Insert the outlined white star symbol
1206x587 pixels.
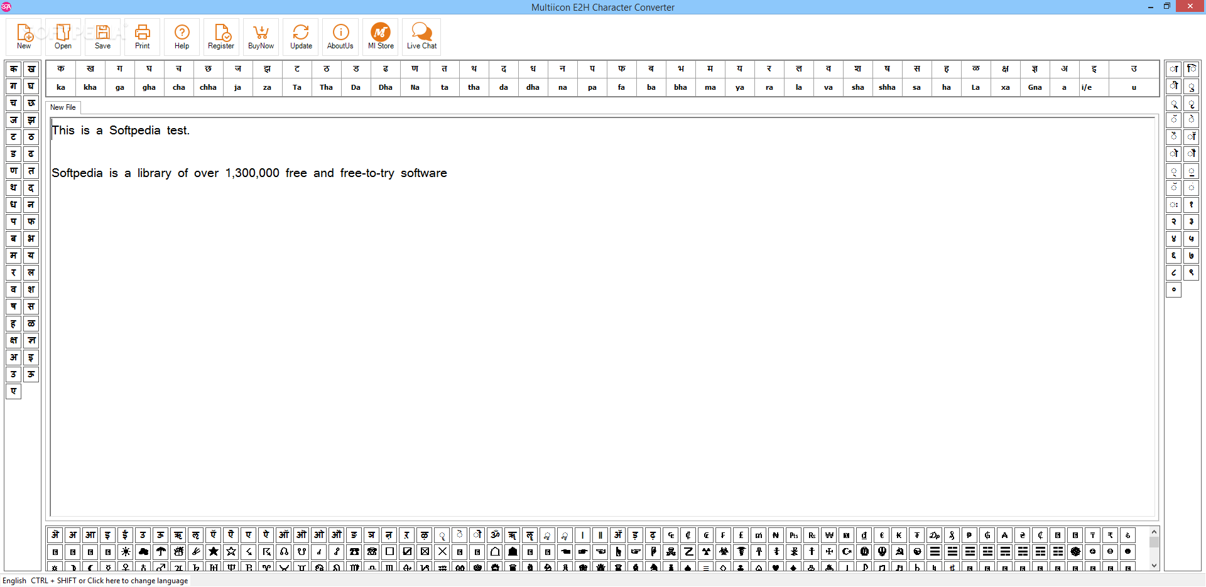click(x=231, y=551)
